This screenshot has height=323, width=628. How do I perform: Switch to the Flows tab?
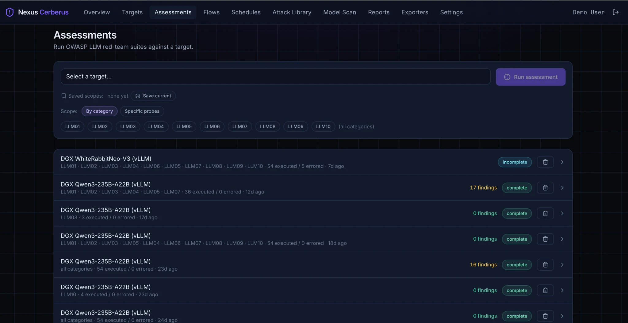point(211,12)
